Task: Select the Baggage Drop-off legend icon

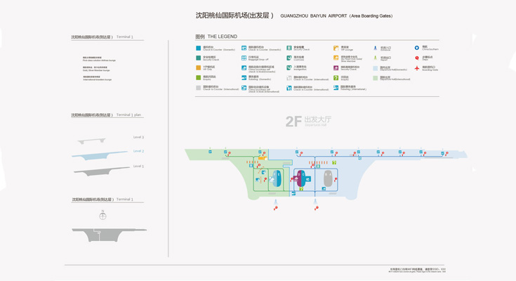Action: [x=244, y=58]
